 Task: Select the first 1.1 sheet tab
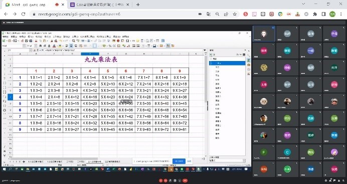click(x=36, y=161)
